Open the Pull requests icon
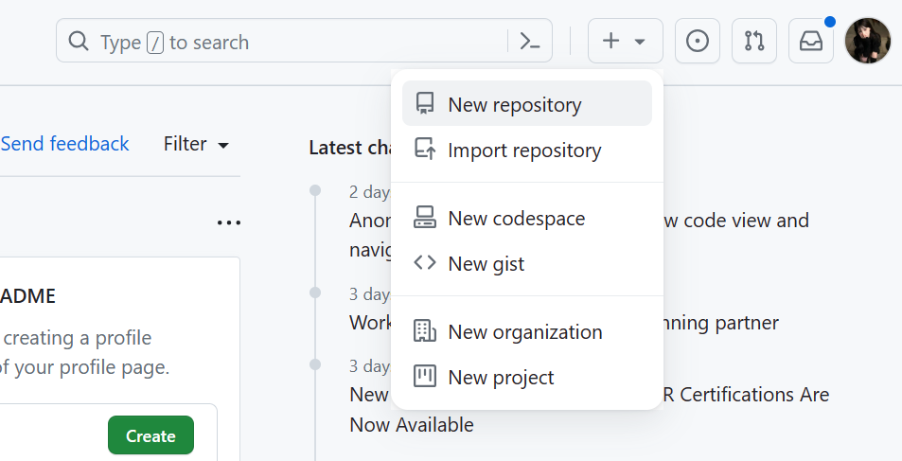 (754, 42)
